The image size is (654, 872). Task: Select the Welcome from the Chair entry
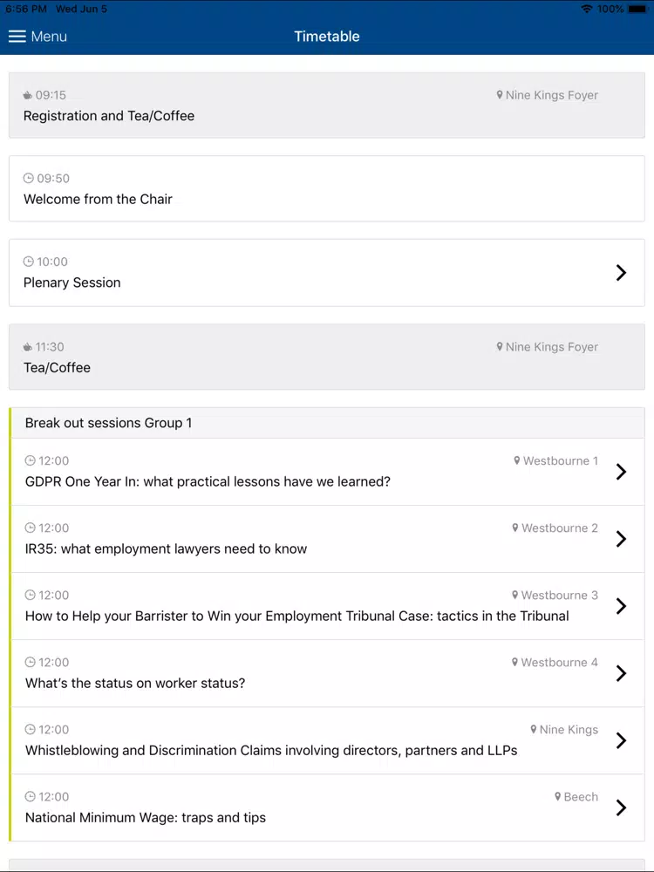327,188
